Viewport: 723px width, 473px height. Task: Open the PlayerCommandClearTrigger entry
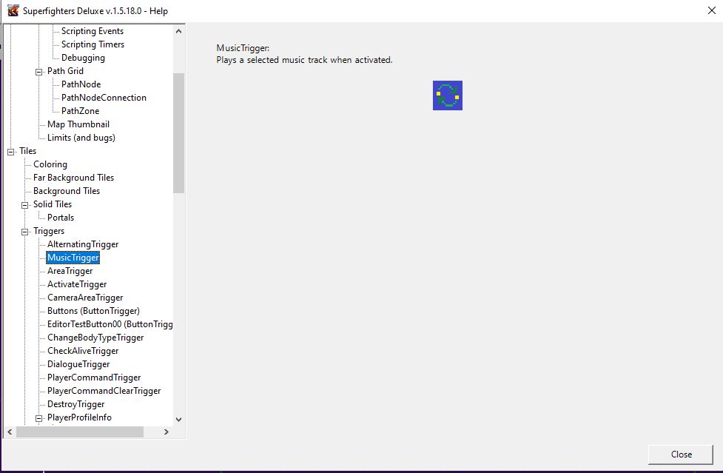(104, 392)
